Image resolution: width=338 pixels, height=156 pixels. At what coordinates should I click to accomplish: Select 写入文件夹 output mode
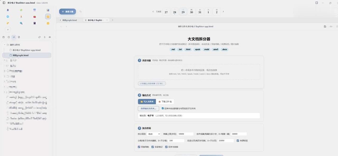coord(147,101)
